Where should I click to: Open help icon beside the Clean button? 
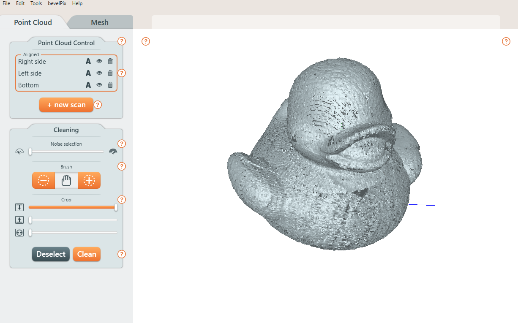[122, 254]
